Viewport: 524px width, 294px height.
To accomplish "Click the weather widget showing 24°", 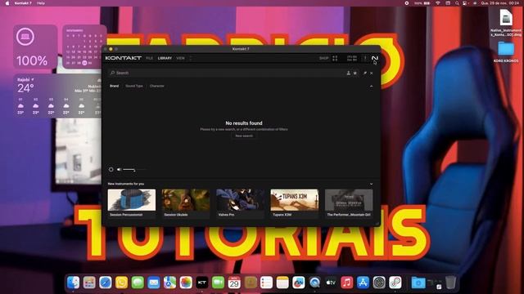I will [58, 96].
